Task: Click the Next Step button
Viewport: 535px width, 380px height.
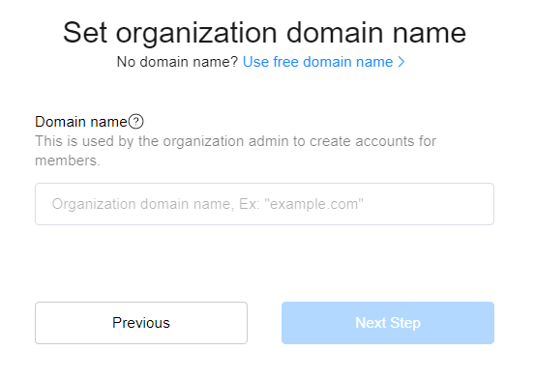Action: [388, 323]
